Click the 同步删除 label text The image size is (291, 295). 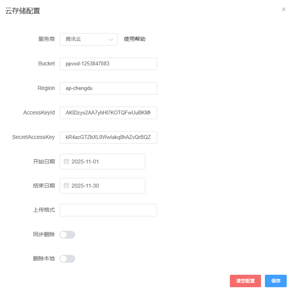[x=44, y=234]
